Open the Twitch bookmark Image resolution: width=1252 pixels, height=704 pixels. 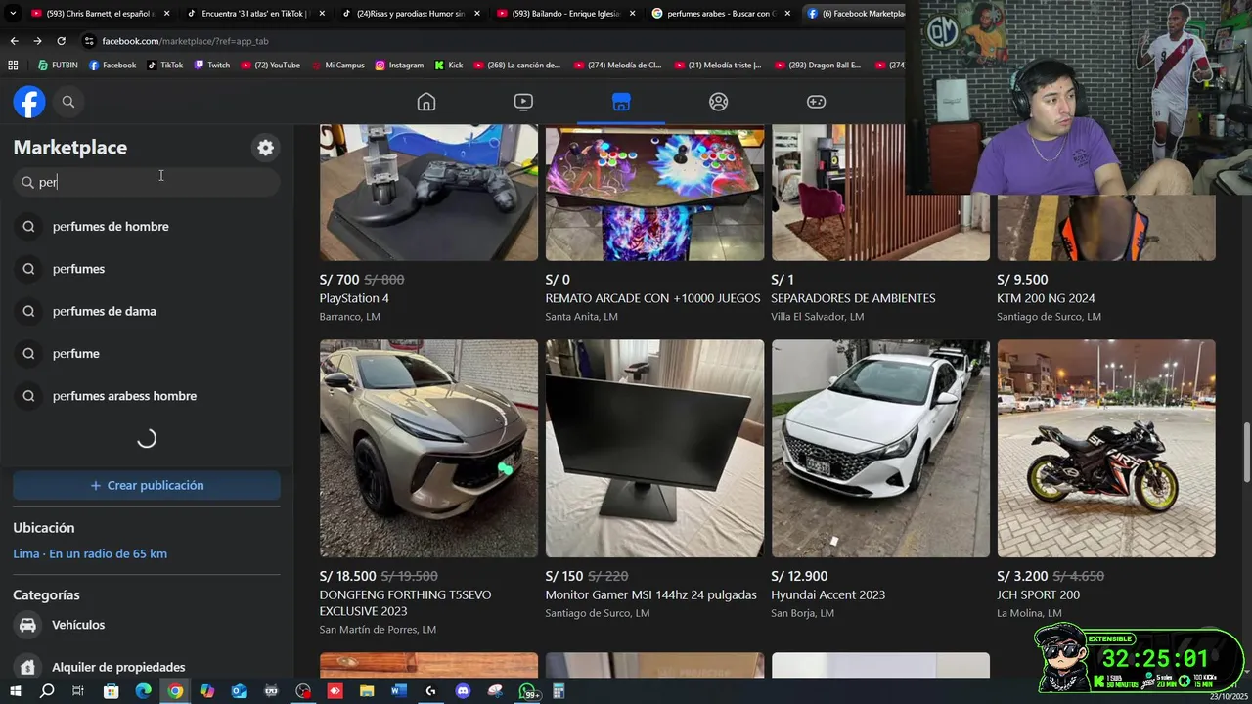tap(212, 66)
